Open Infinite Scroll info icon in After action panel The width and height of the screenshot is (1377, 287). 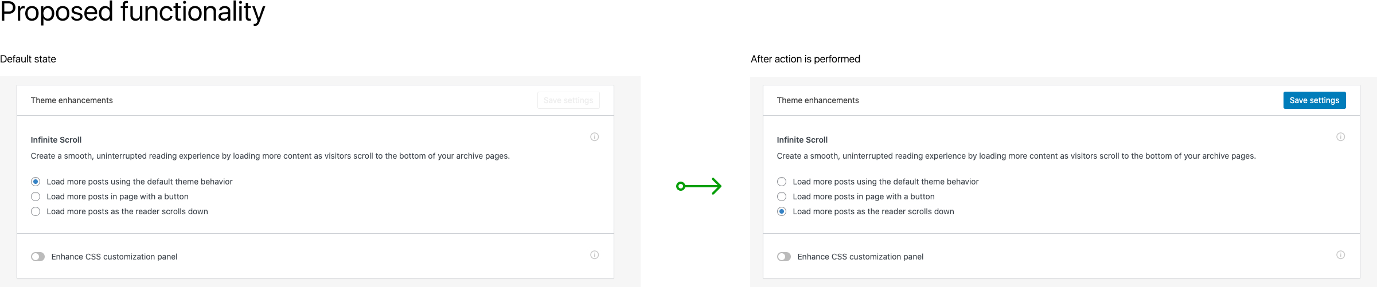coord(1340,137)
